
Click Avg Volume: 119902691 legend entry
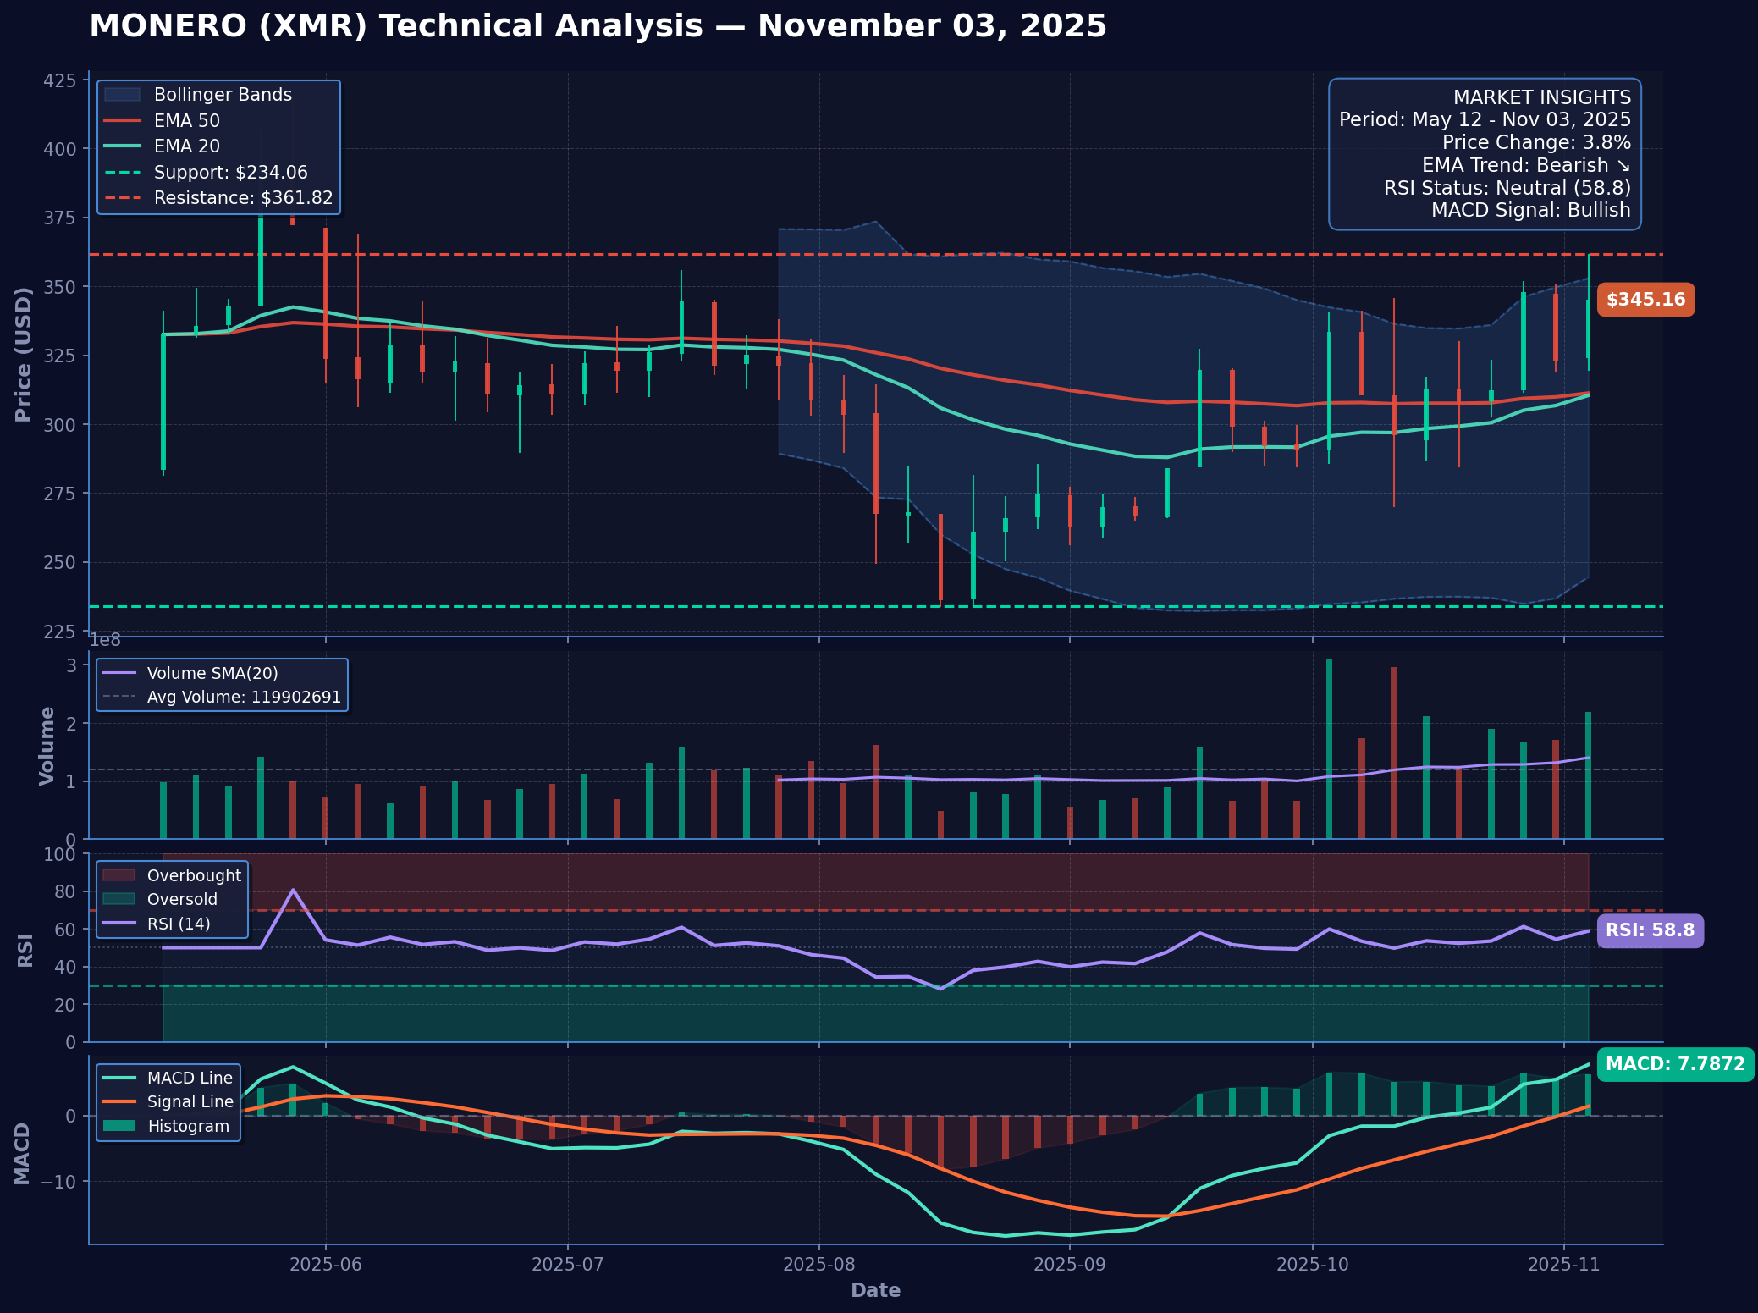243,698
